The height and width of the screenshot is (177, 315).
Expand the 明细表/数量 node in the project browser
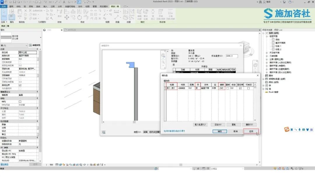264,79
